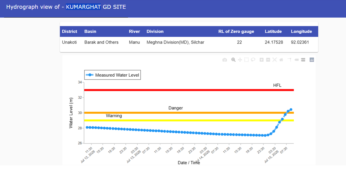Click Meghna Division(MD), Silchar cell

pos(175,42)
